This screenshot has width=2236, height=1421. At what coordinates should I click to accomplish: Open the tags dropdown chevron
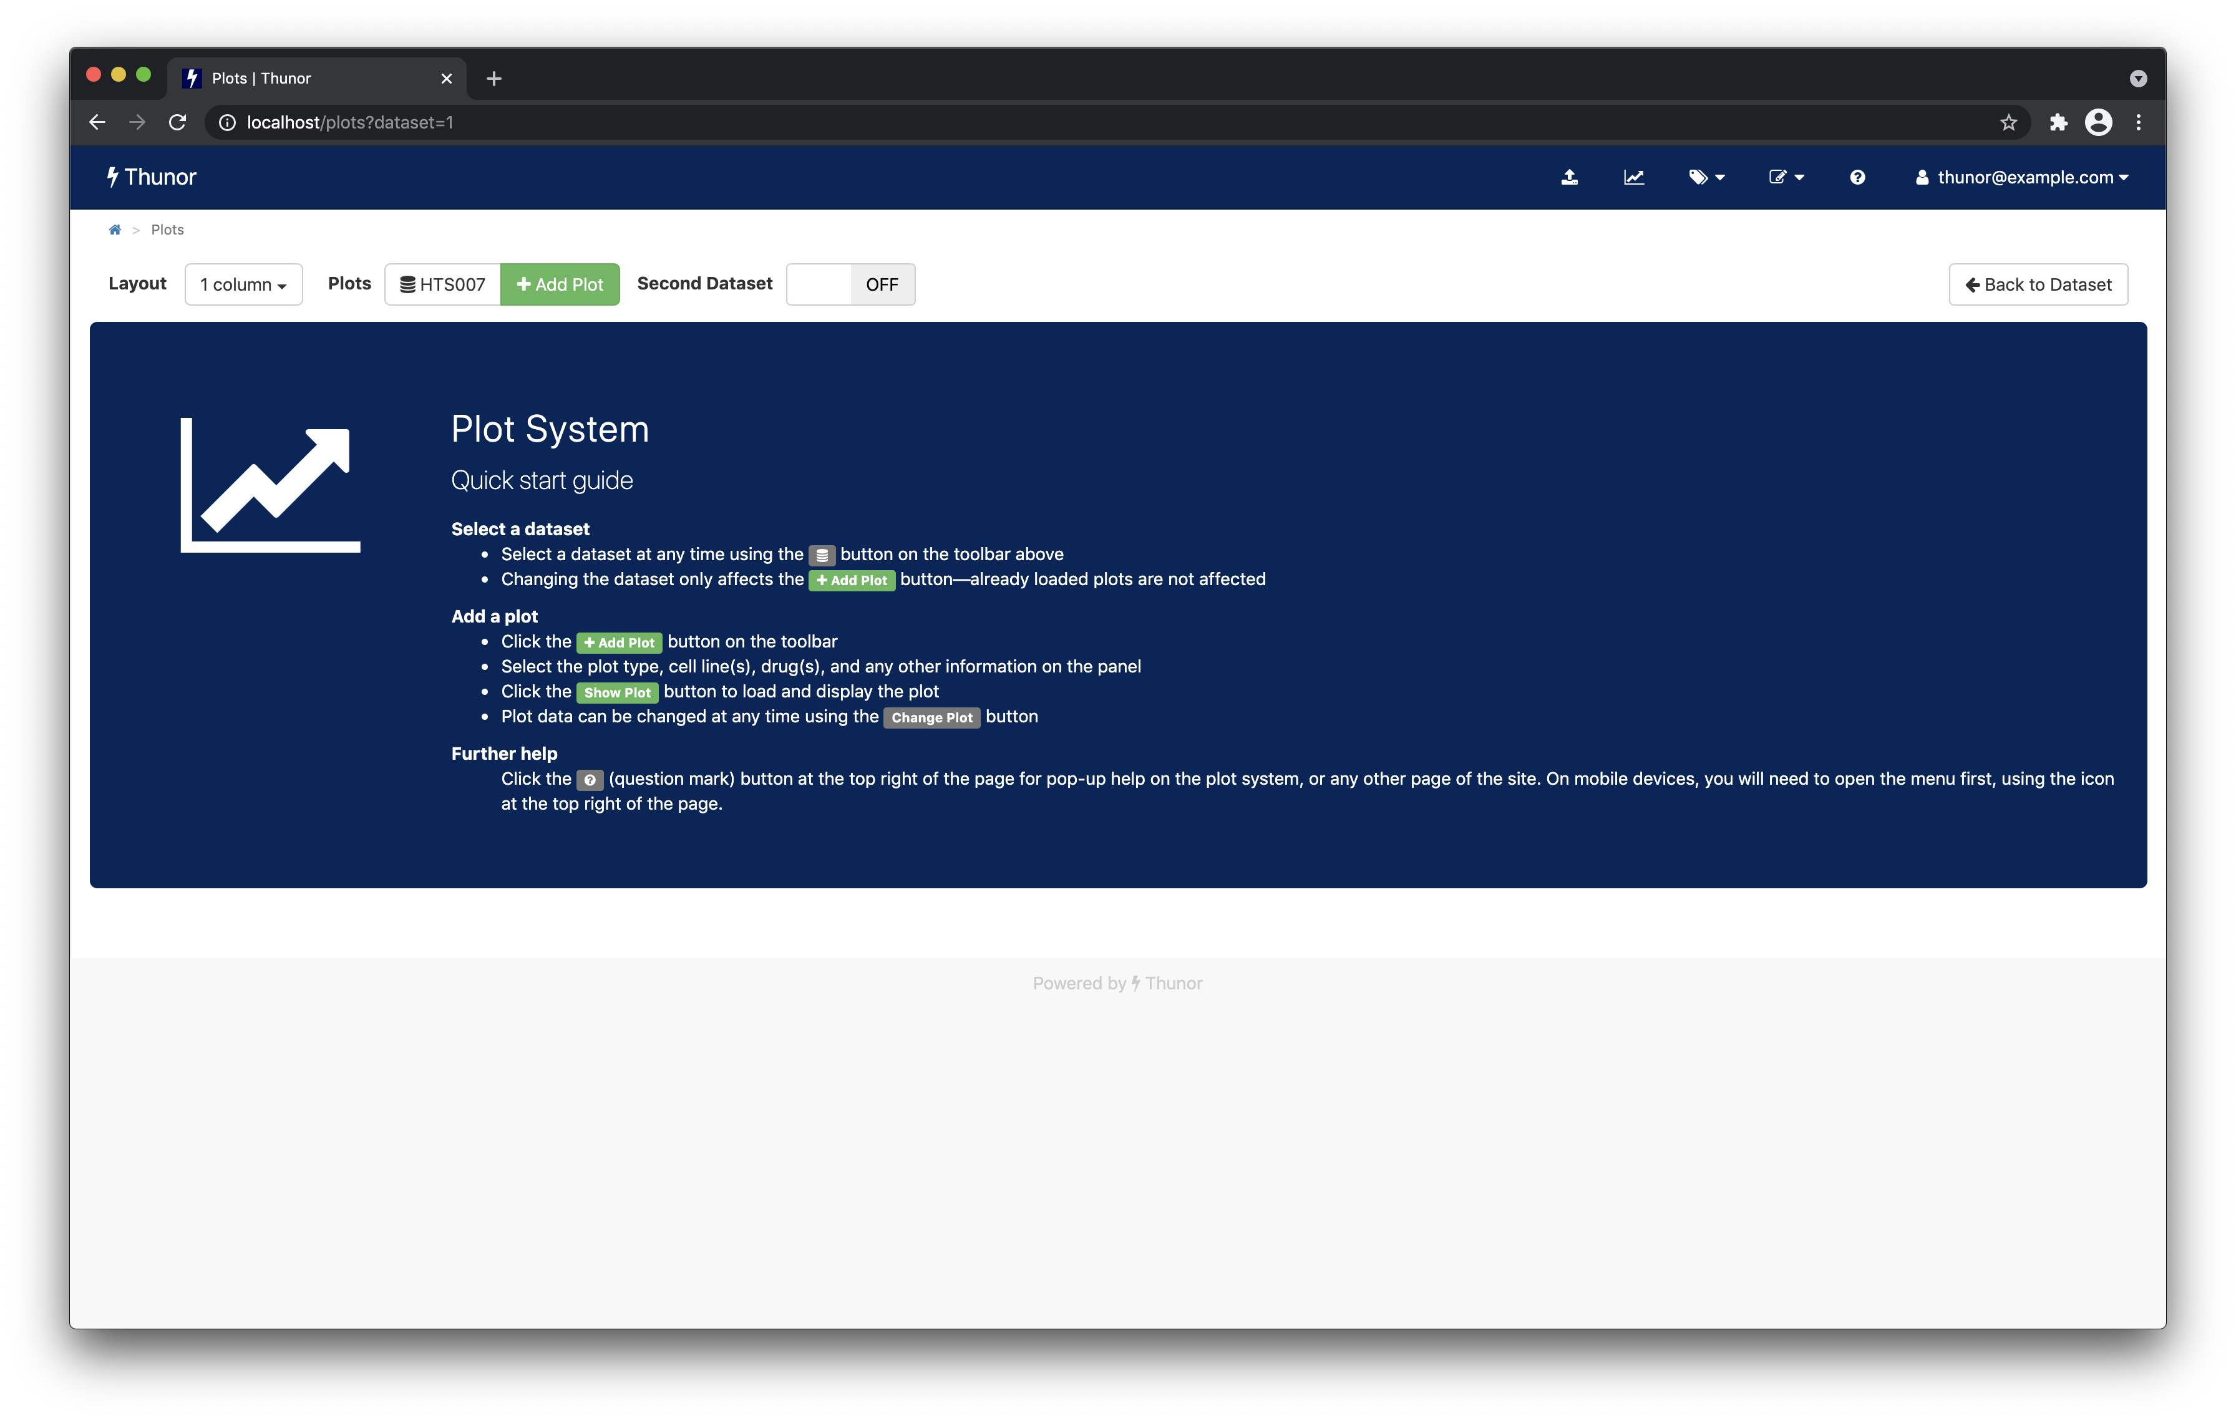pyautogui.click(x=1719, y=177)
